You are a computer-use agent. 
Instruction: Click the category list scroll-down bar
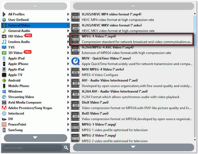(35, 138)
